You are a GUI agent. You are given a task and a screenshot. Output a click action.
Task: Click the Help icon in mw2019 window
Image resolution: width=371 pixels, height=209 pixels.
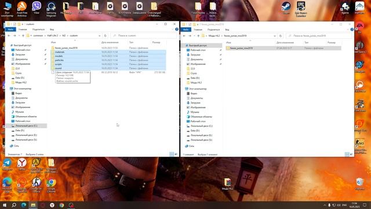tap(352, 30)
